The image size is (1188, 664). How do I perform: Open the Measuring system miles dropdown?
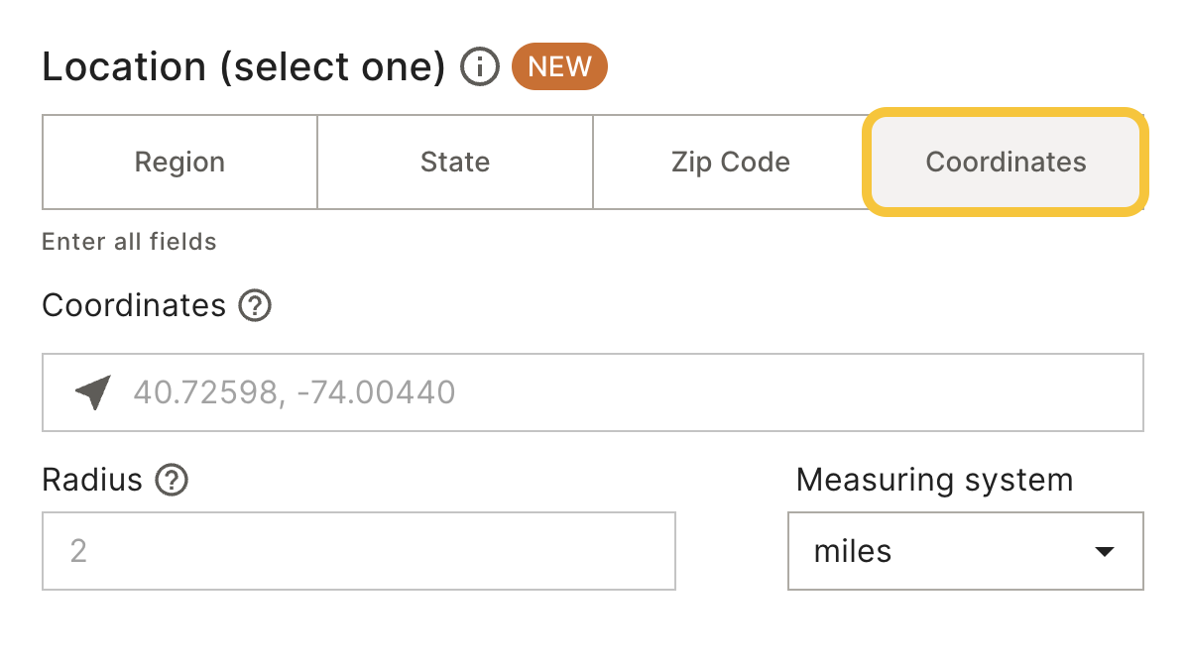click(x=966, y=551)
